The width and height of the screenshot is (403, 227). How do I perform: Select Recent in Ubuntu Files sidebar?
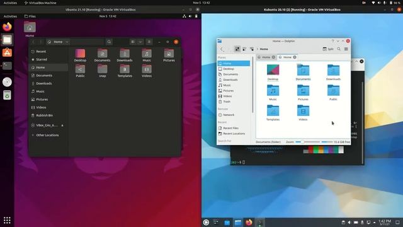coord(48,52)
